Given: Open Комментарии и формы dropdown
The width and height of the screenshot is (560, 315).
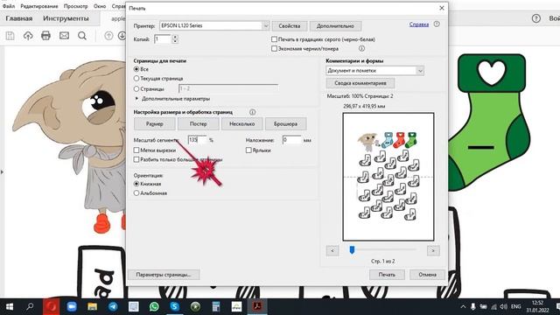Looking at the screenshot, I should 420,71.
